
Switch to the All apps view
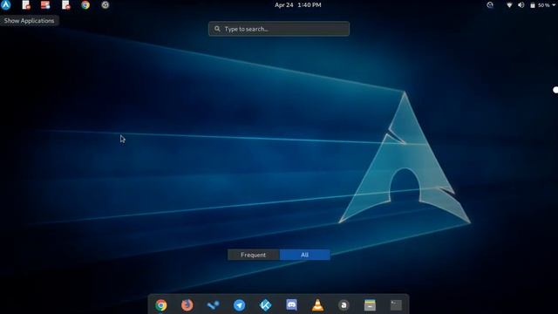(x=305, y=255)
